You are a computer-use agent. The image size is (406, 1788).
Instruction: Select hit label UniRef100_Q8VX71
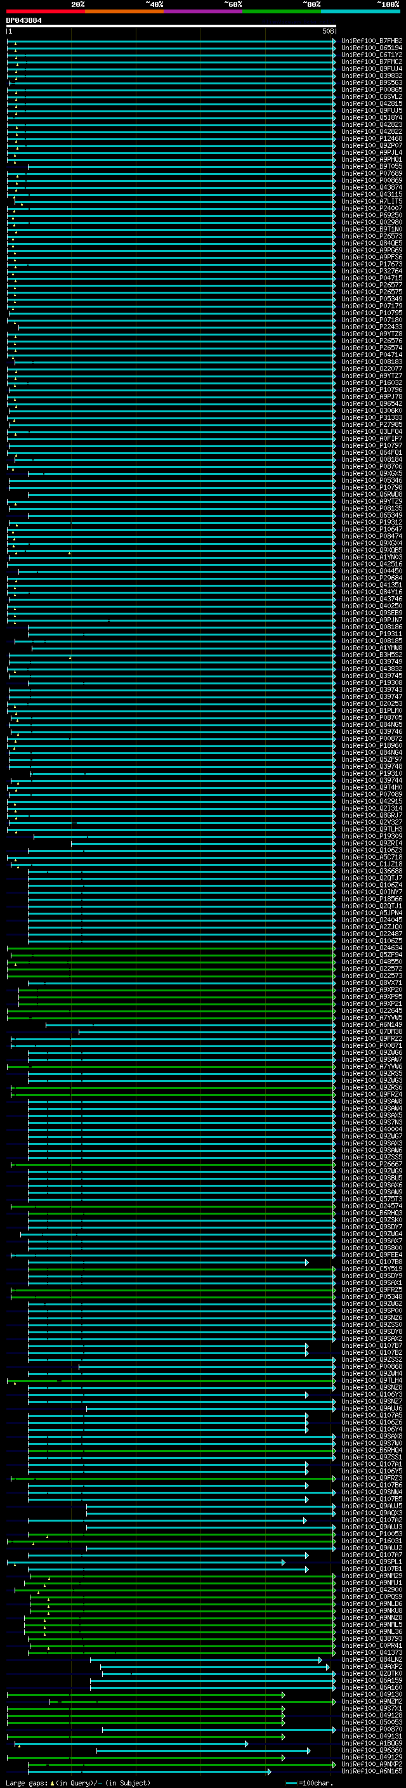[x=371, y=983]
